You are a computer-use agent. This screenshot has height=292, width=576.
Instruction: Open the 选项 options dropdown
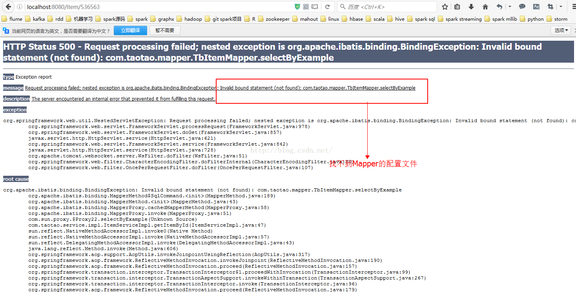point(561,30)
